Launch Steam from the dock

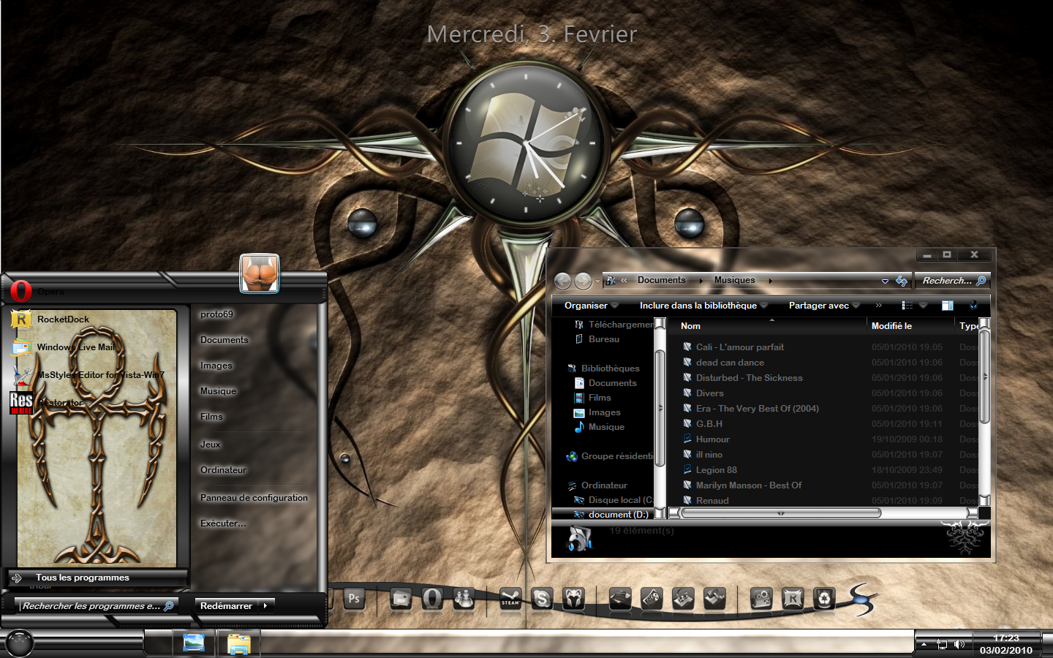click(510, 599)
